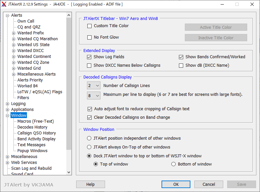This screenshot has width=260, height=192.
Task: Expand the Wanted CQ Marathon node
Action: 13,39
